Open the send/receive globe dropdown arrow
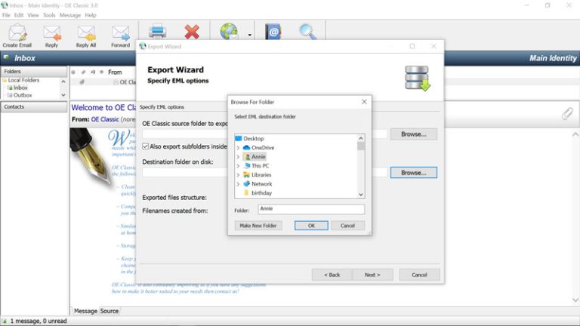Image resolution: width=580 pixels, height=326 pixels. [x=249, y=34]
